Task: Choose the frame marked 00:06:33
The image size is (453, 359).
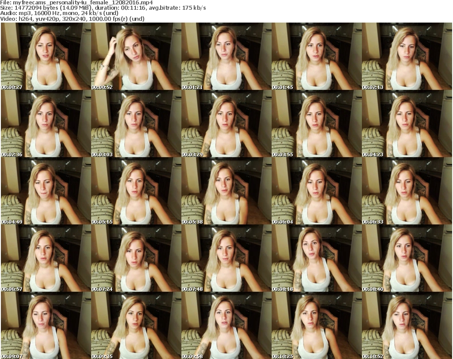Action: (407, 191)
